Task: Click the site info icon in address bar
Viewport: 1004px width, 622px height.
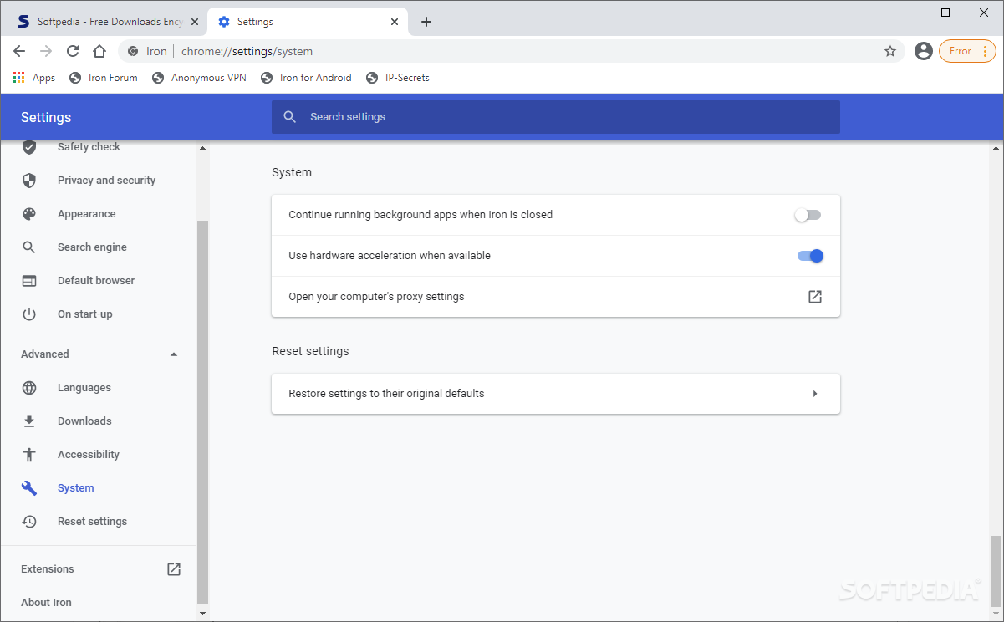Action: pyautogui.click(x=133, y=51)
